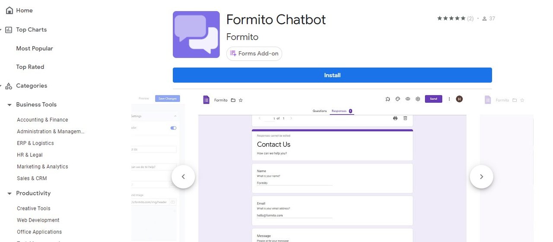Image resolution: width=553 pixels, height=242 pixels.
Task: Select Office Applications category
Action: click(39, 232)
